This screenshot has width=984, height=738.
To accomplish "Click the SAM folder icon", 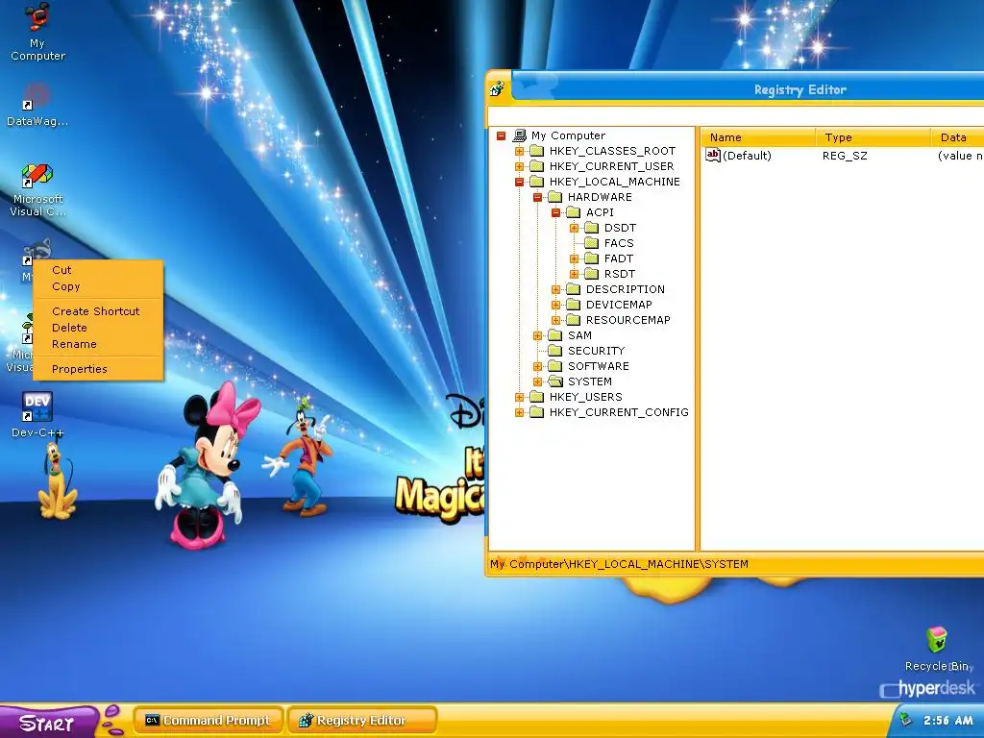I will (x=554, y=335).
